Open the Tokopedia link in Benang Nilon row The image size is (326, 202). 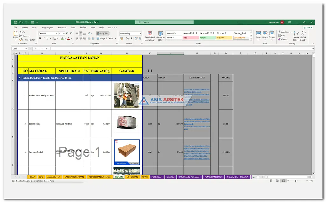197,124
